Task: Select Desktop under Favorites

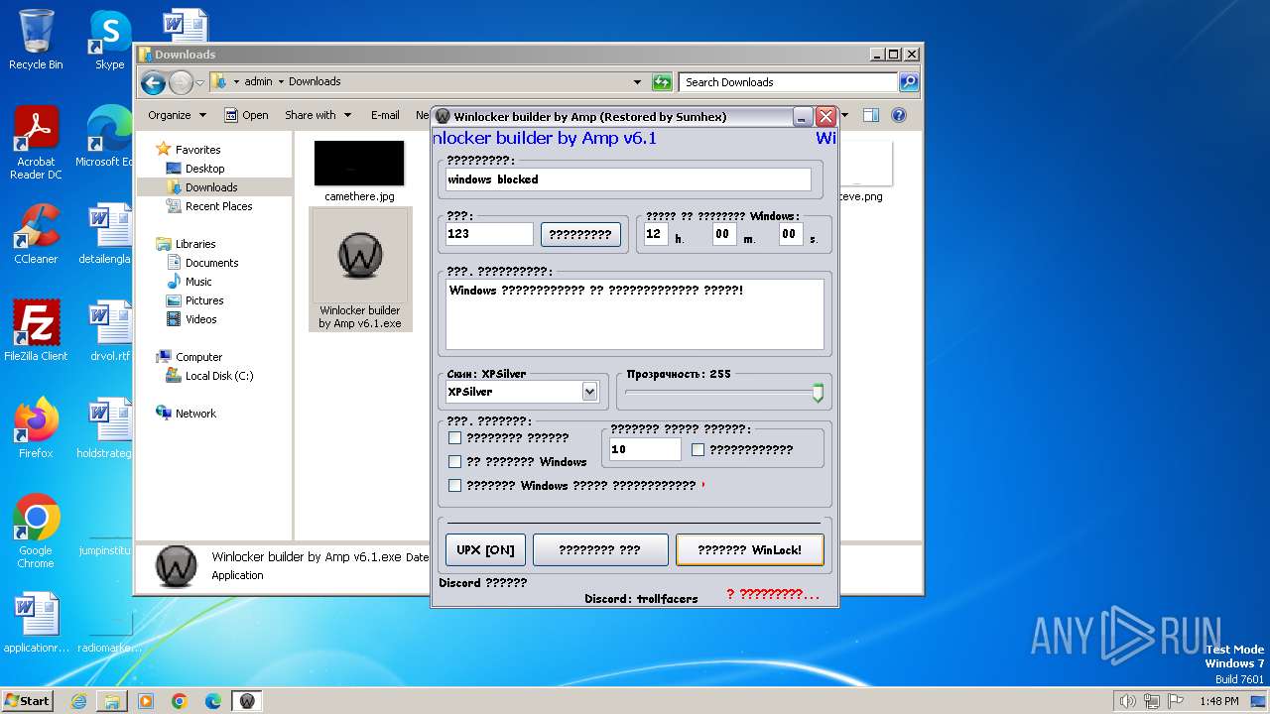Action: [204, 169]
